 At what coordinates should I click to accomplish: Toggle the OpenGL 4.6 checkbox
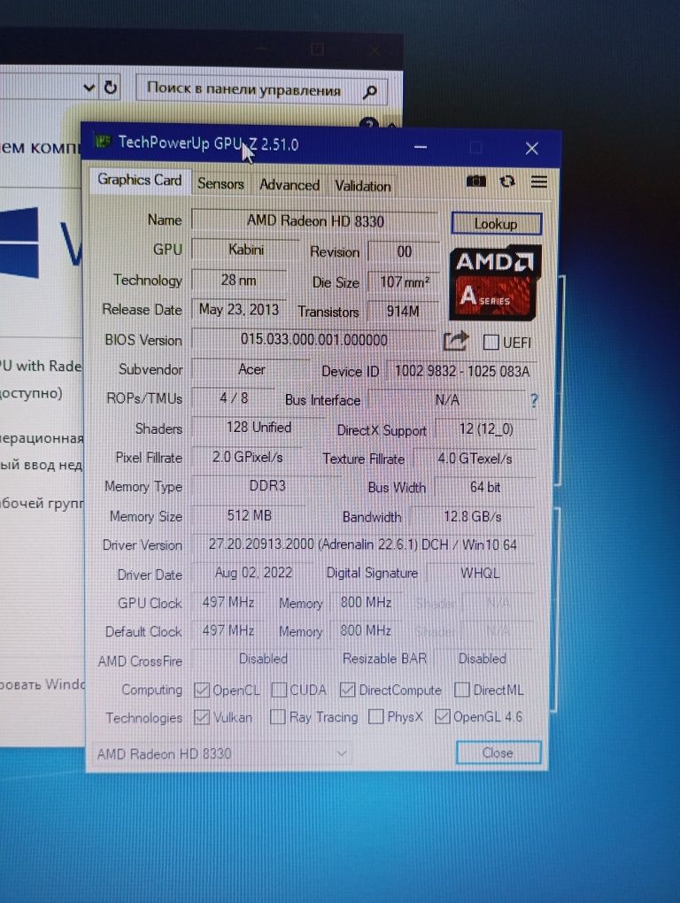[x=442, y=716]
